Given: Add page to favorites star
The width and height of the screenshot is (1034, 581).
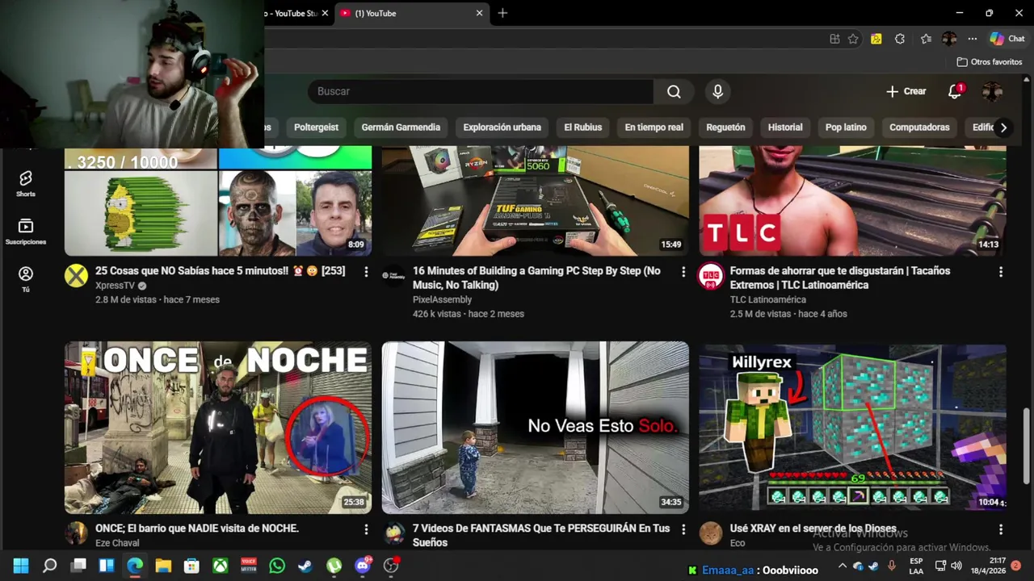Looking at the screenshot, I should [853, 39].
